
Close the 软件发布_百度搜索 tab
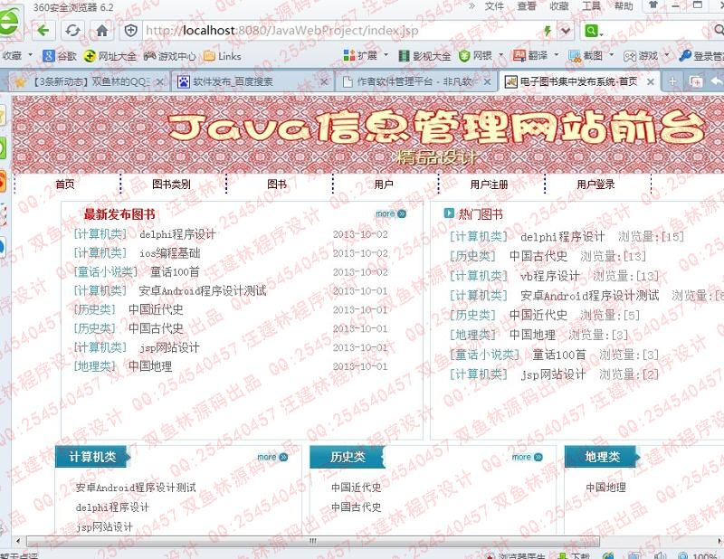click(x=324, y=82)
